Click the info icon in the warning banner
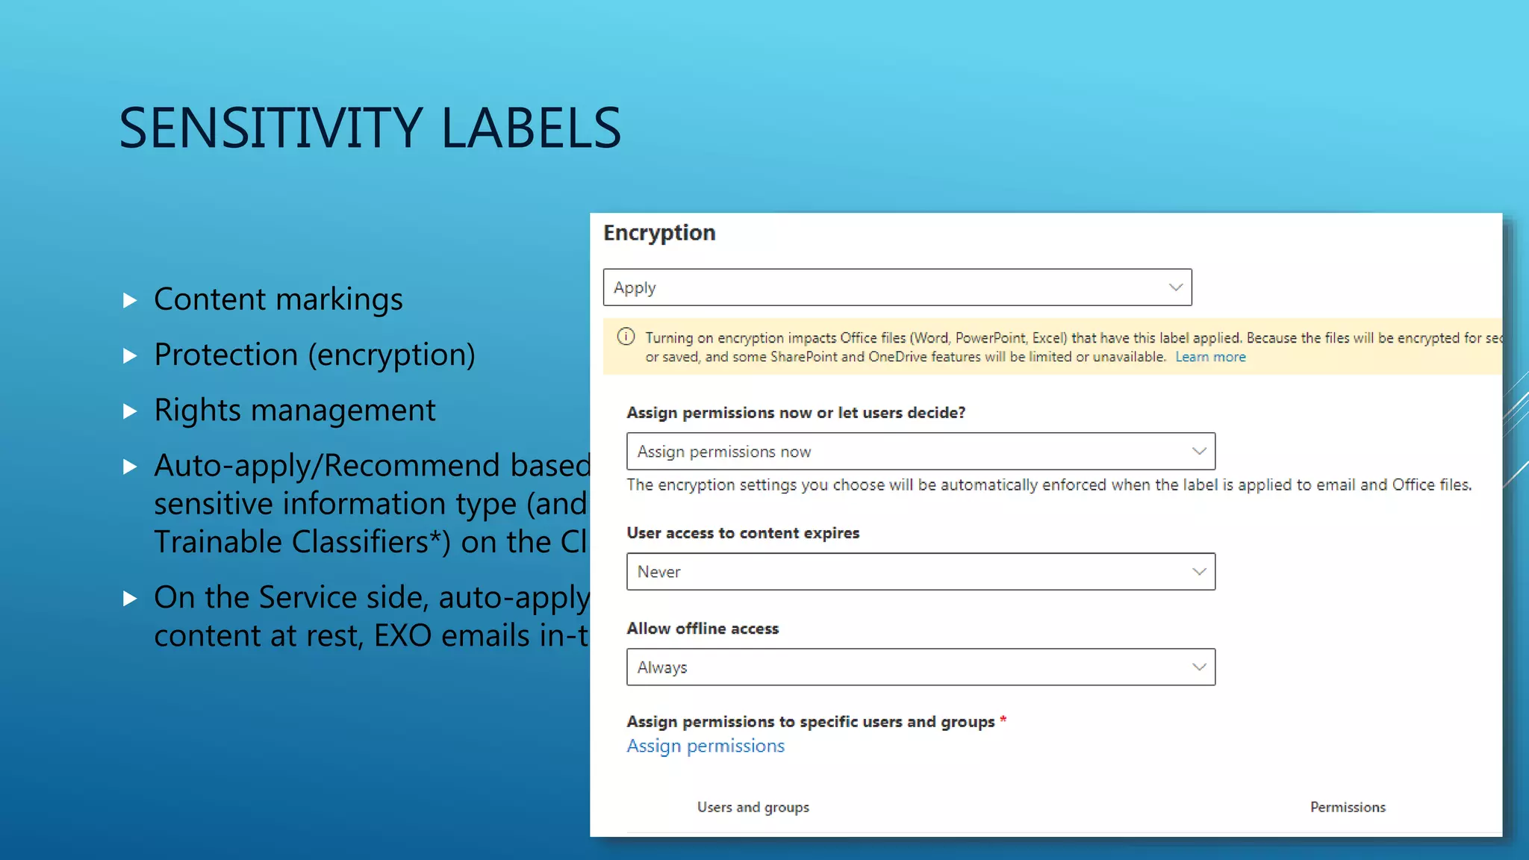Image resolution: width=1529 pixels, height=860 pixels. pos(626,337)
